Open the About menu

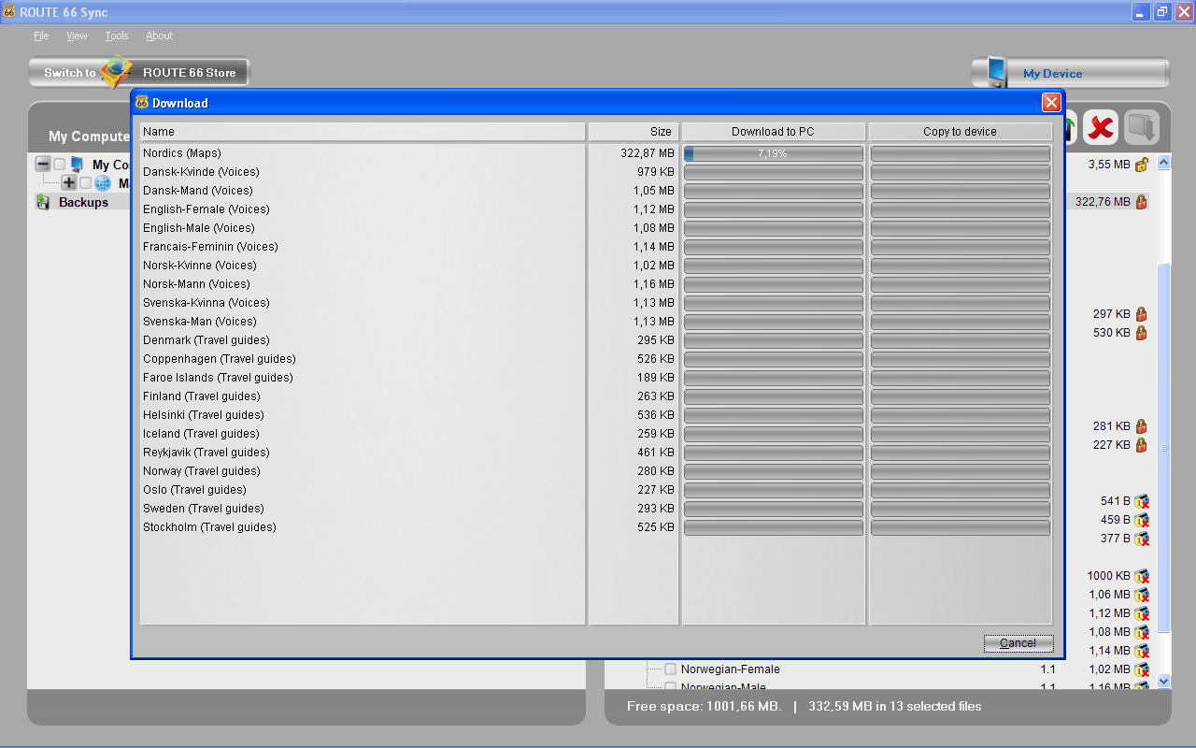pos(160,36)
